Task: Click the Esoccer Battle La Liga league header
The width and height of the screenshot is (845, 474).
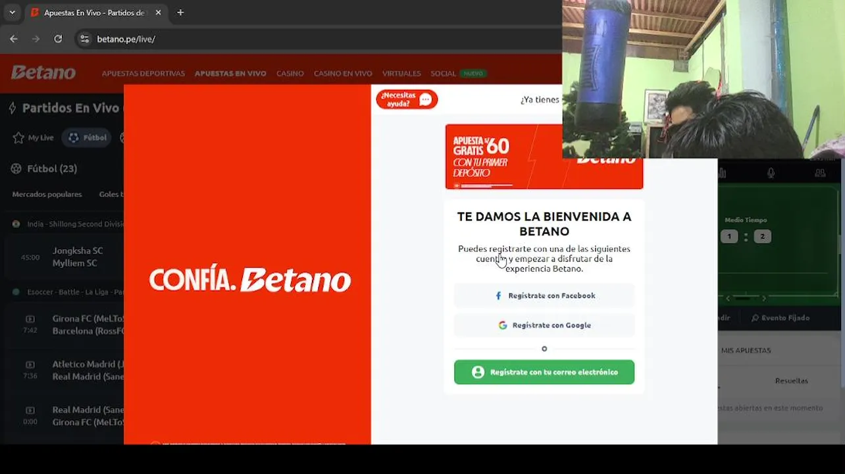Action: pyautogui.click(x=66, y=292)
